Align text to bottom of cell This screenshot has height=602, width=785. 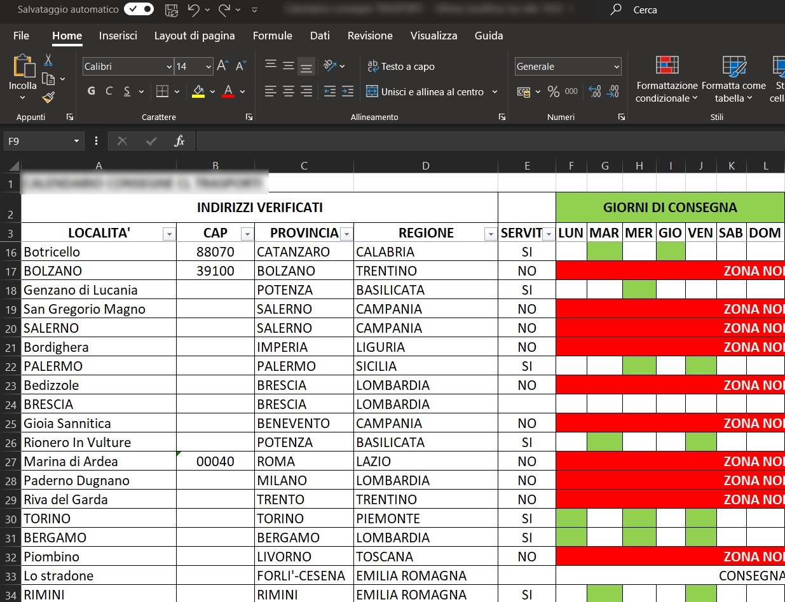coord(306,66)
